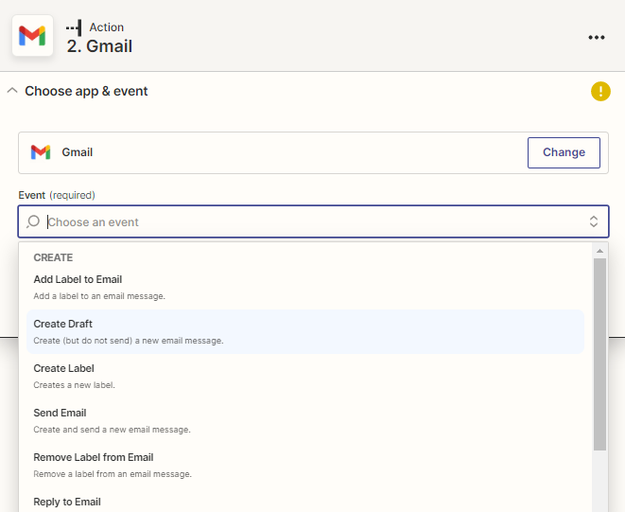Click the Change app button
Image resolution: width=625 pixels, height=512 pixels.
click(x=564, y=152)
